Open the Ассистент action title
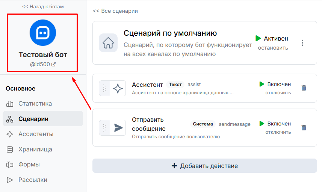 [147, 85]
